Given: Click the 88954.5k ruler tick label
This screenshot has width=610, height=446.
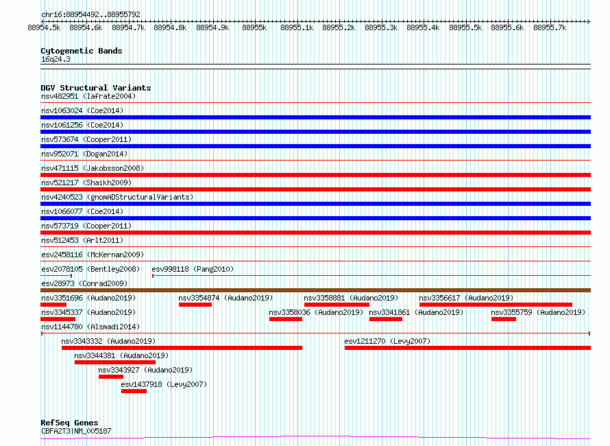Looking at the screenshot, I should click(44, 27).
